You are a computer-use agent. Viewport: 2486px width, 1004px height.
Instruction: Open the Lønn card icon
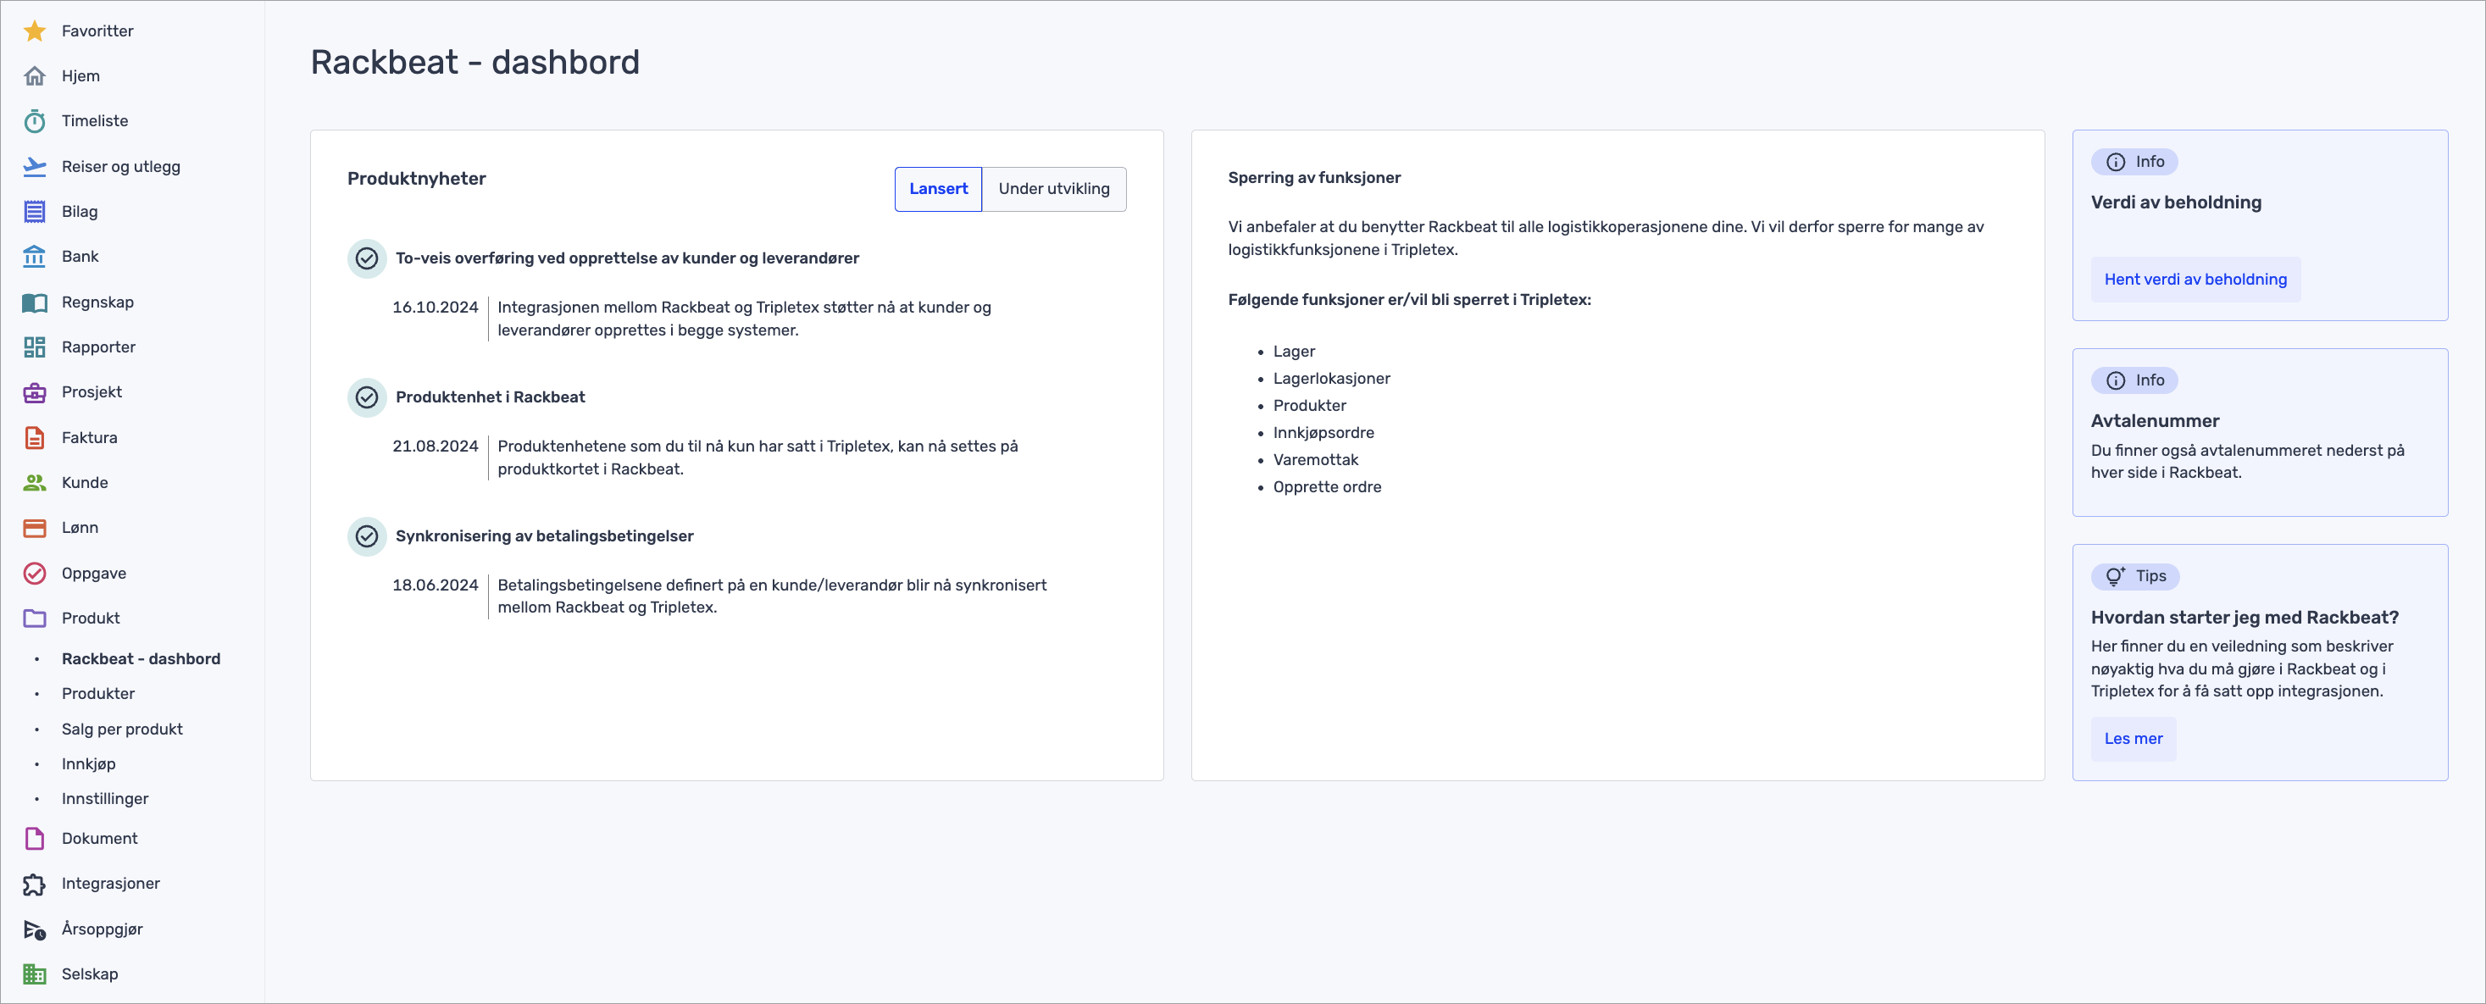tap(35, 528)
